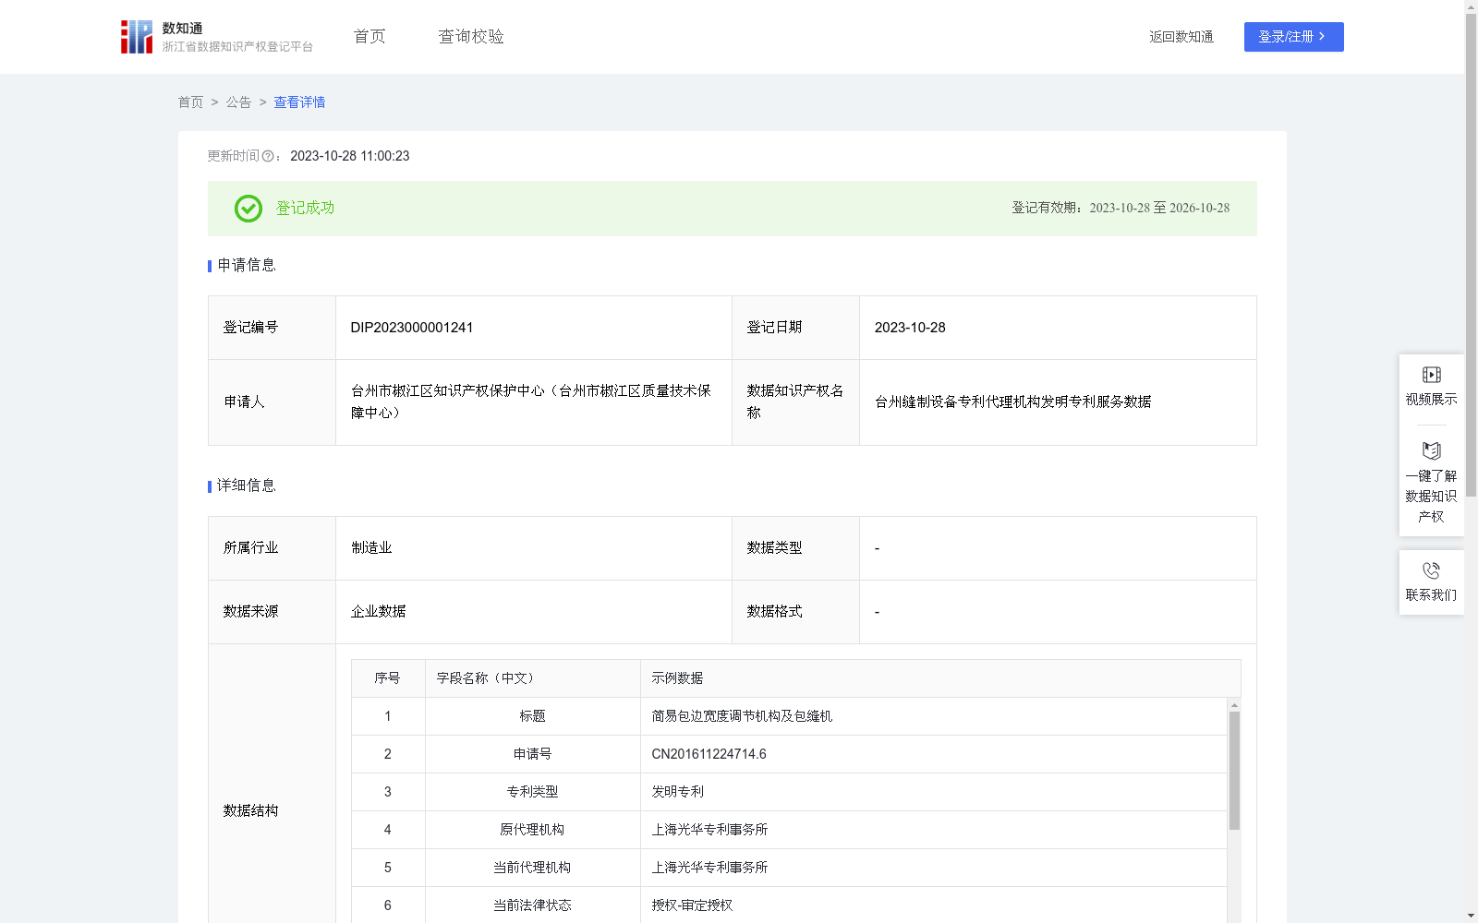Screen dimensions: 1478x923
Task: Click the 联系我们 phone icon
Action: coord(1431,570)
